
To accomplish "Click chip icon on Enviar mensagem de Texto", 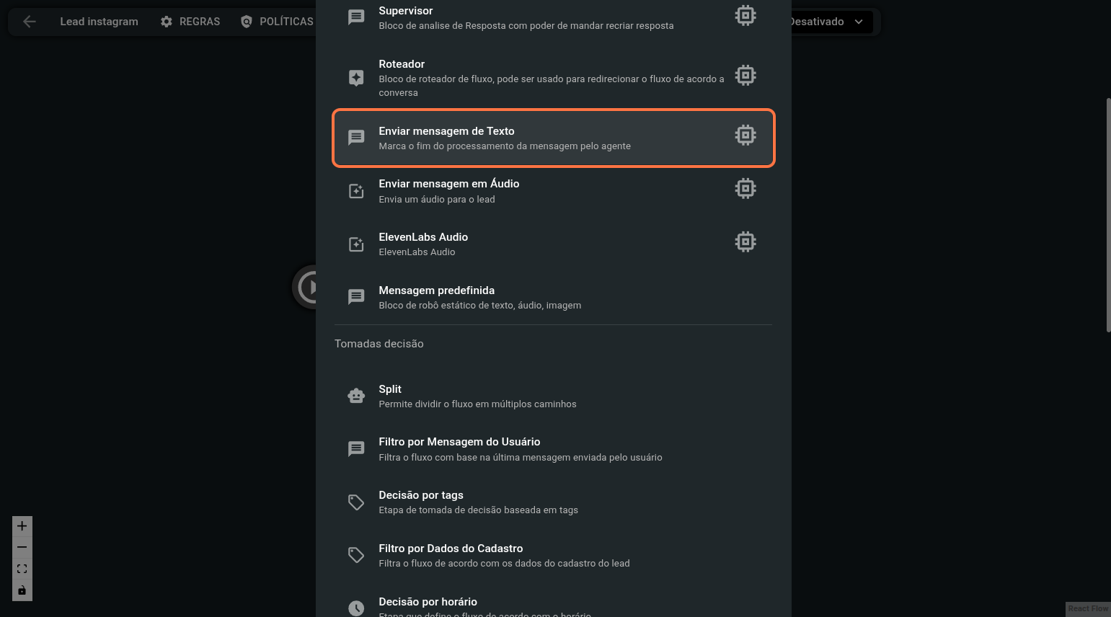I will pos(745,136).
